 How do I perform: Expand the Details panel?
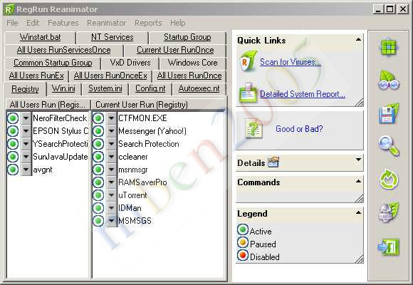tap(358, 160)
